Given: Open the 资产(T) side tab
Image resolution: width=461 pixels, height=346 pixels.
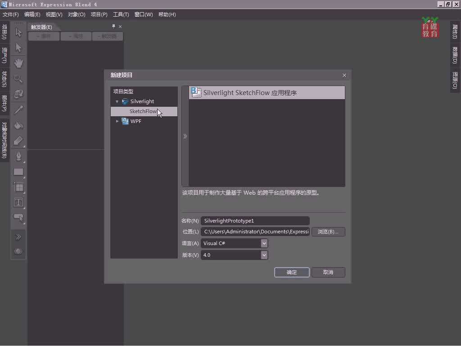Looking at the screenshot, I should [4, 55].
